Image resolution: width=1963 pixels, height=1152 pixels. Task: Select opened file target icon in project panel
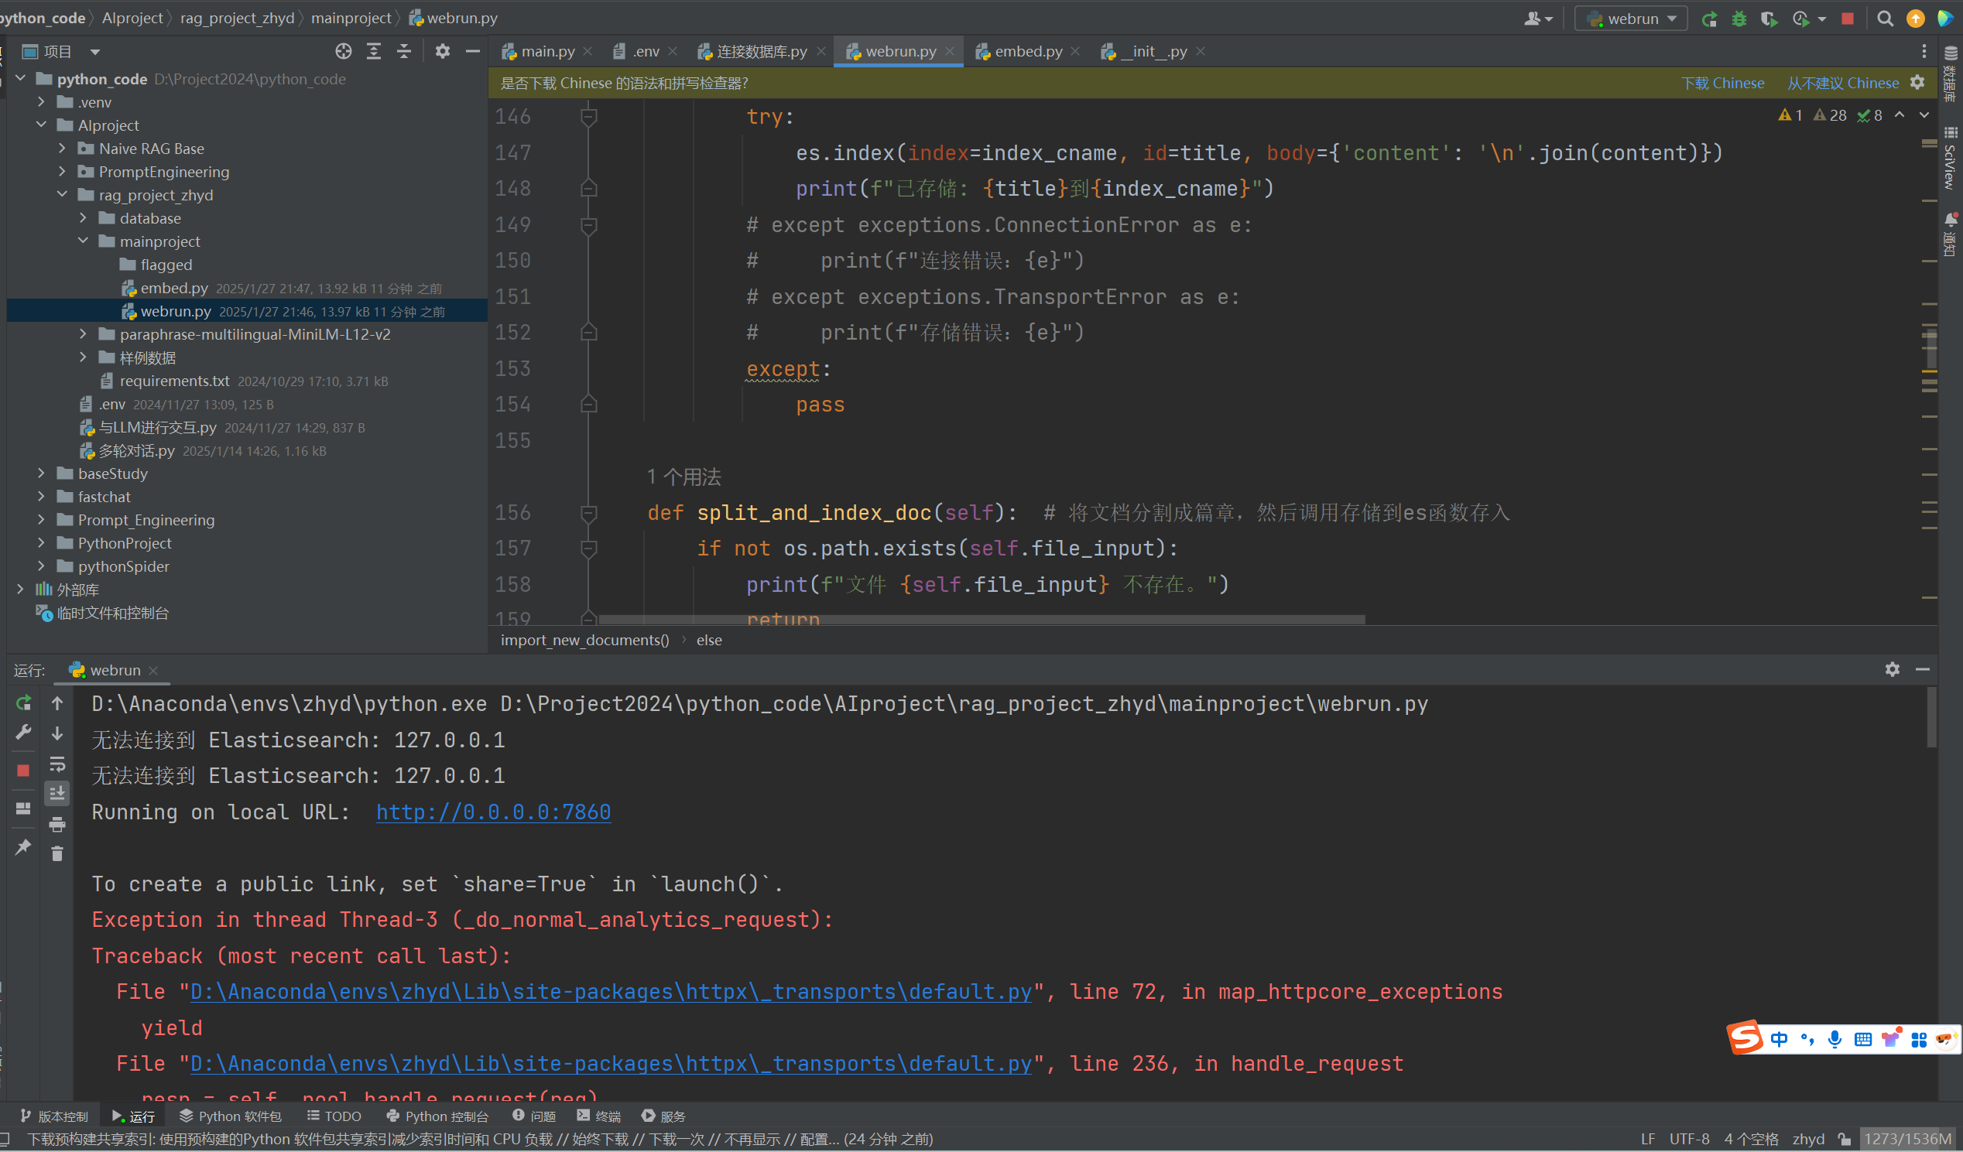(x=343, y=51)
